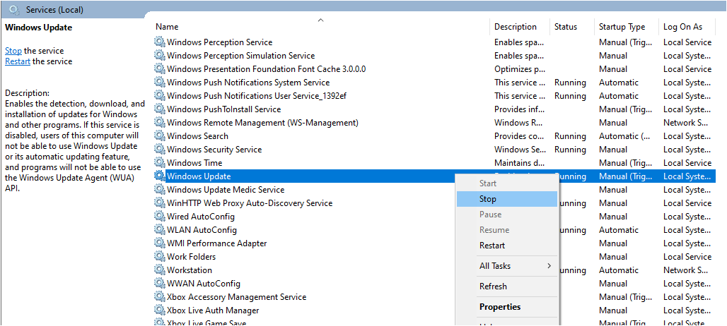The width and height of the screenshot is (727, 326).
Task: Click Running status of Windows Search
Action: (x=570, y=136)
